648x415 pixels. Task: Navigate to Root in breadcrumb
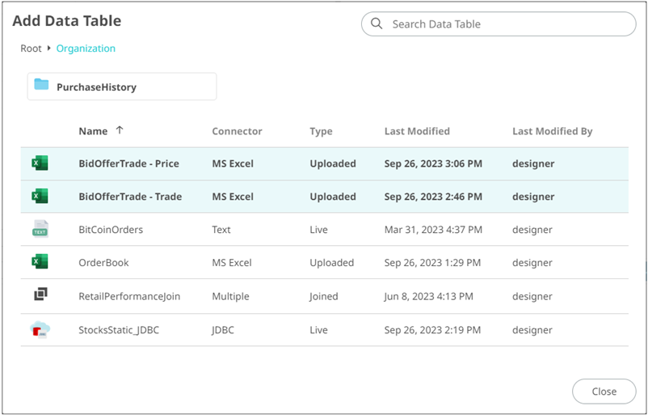tap(31, 49)
